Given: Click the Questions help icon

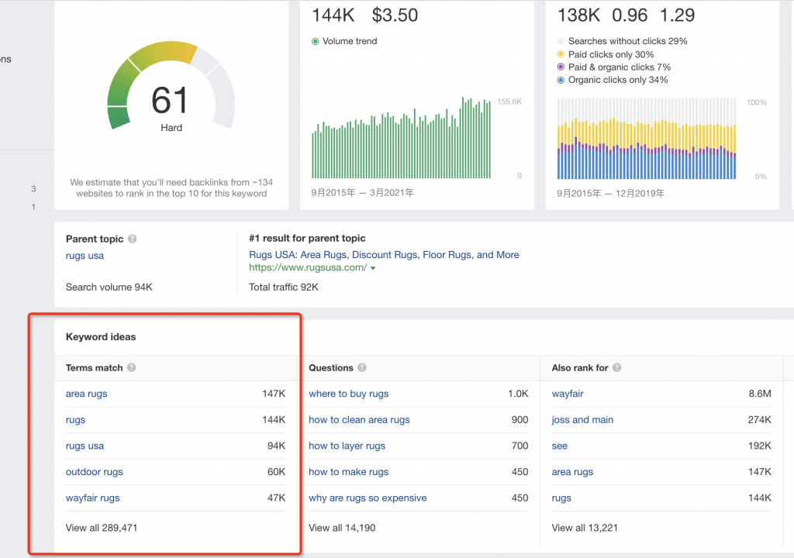Looking at the screenshot, I should click(362, 367).
